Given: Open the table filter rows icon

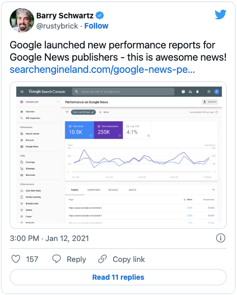Looking at the screenshot, I should click(x=213, y=190).
